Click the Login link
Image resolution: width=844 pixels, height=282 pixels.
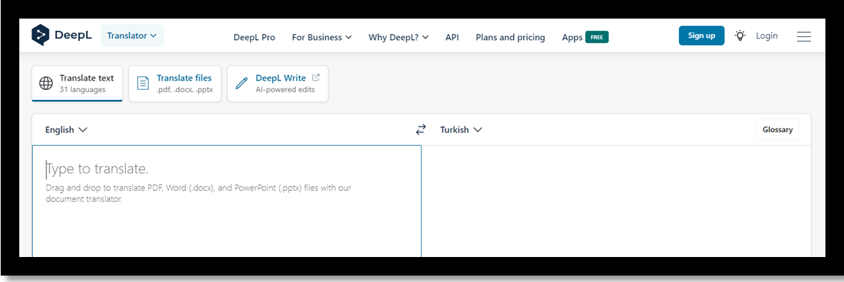click(x=767, y=36)
